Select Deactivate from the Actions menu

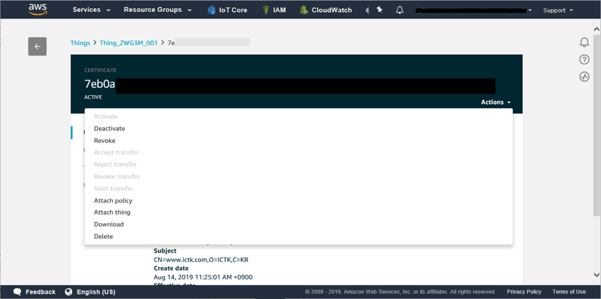point(110,128)
